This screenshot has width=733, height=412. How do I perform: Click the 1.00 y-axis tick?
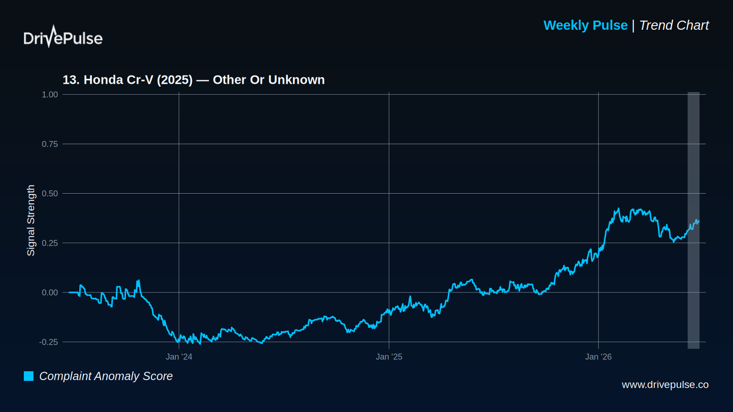[50, 95]
